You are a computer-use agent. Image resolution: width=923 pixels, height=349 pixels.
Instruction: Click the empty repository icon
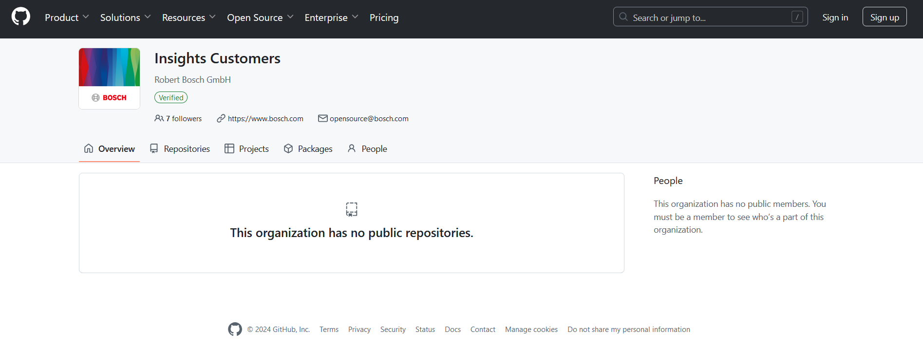point(351,209)
